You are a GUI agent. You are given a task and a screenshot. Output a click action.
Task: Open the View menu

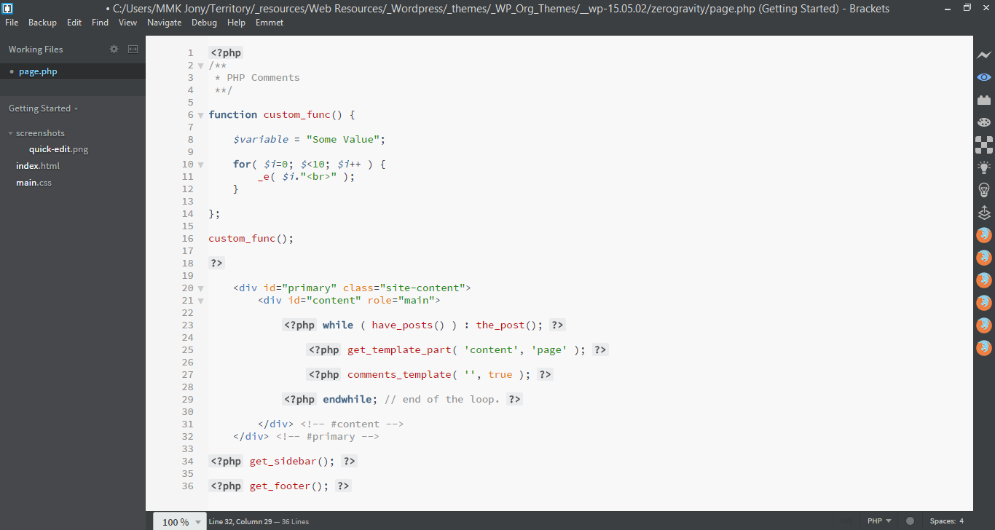tap(128, 23)
